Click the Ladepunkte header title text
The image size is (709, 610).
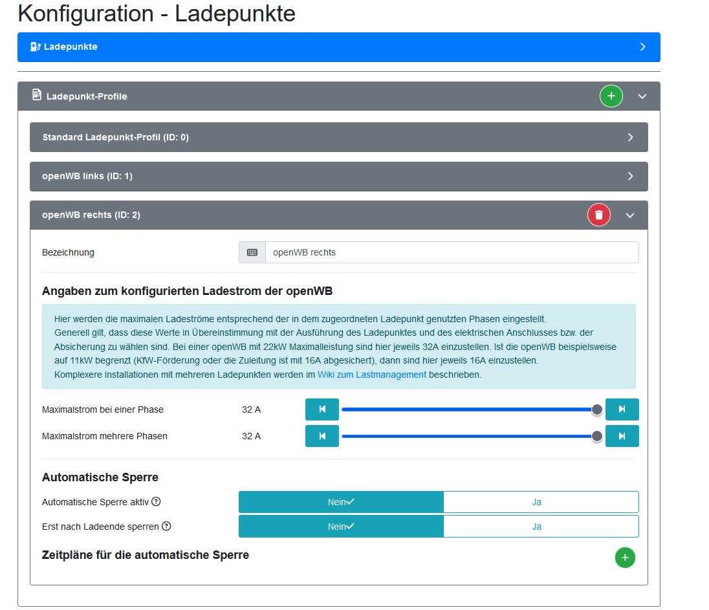point(71,47)
